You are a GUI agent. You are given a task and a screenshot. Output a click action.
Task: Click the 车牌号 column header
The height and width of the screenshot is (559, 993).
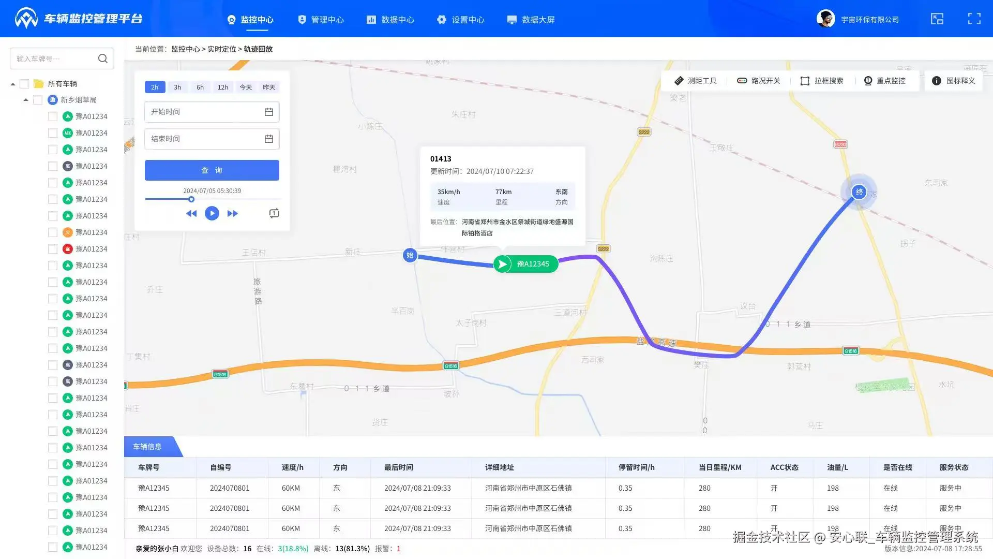click(148, 467)
